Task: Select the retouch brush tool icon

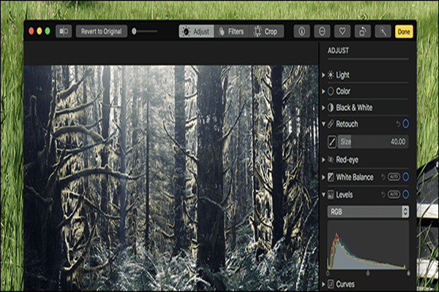Action: click(331, 142)
